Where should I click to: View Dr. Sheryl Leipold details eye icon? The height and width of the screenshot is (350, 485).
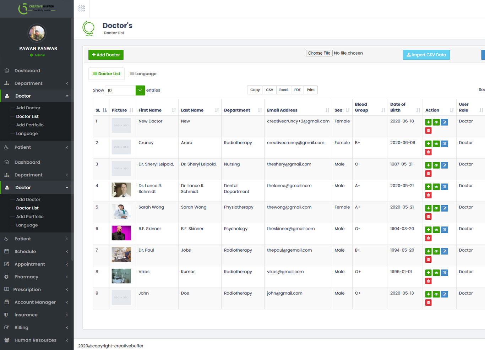click(436, 165)
